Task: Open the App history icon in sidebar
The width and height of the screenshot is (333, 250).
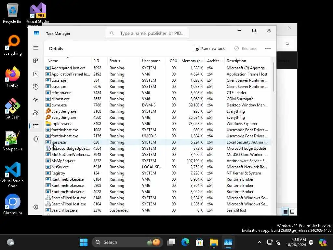Action: click(36, 87)
